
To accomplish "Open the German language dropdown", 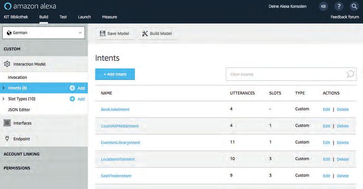I will coord(44,33).
